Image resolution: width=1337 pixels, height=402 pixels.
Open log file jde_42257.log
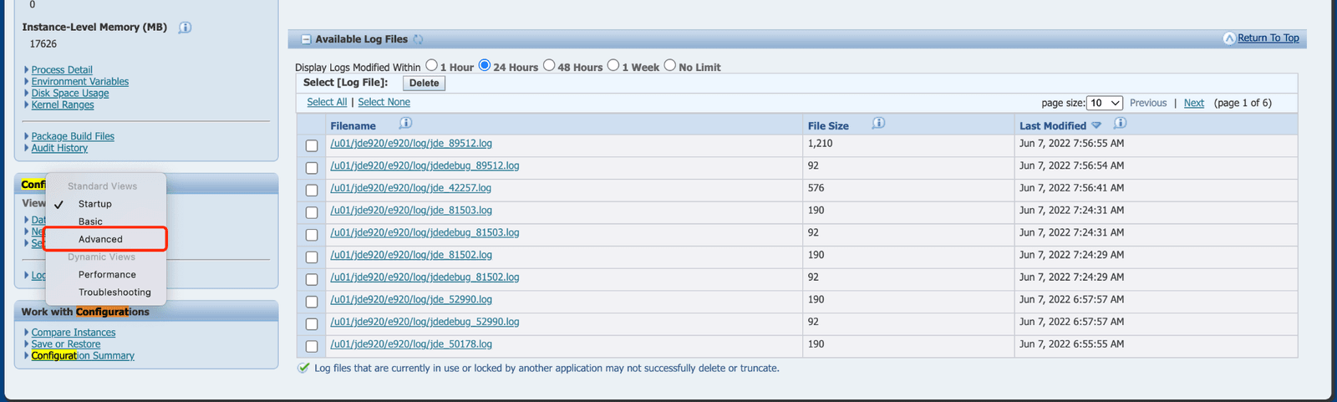click(410, 188)
